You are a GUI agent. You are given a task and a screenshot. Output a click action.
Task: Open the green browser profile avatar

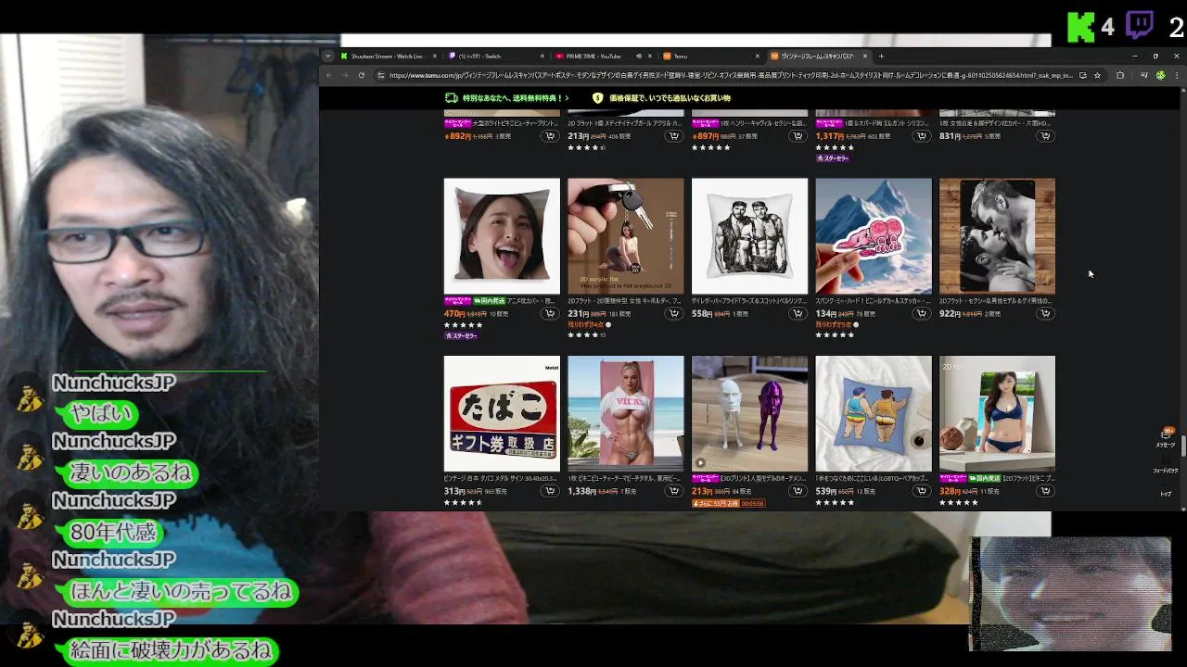pyautogui.click(x=1160, y=75)
